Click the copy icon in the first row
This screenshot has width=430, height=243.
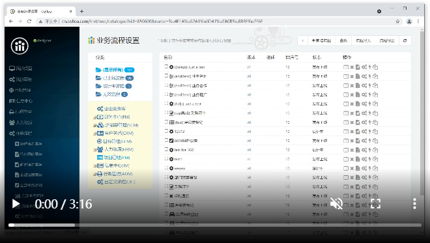(x=375, y=67)
